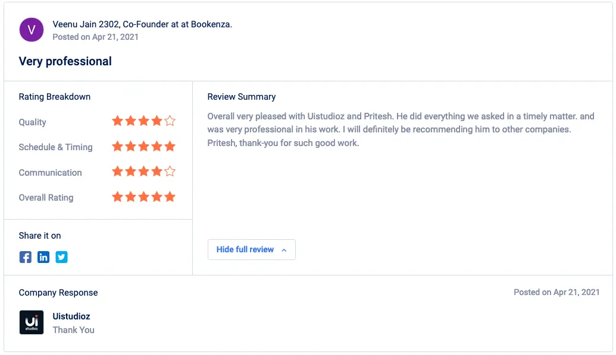Click the Rating Breakdown heading

55,97
